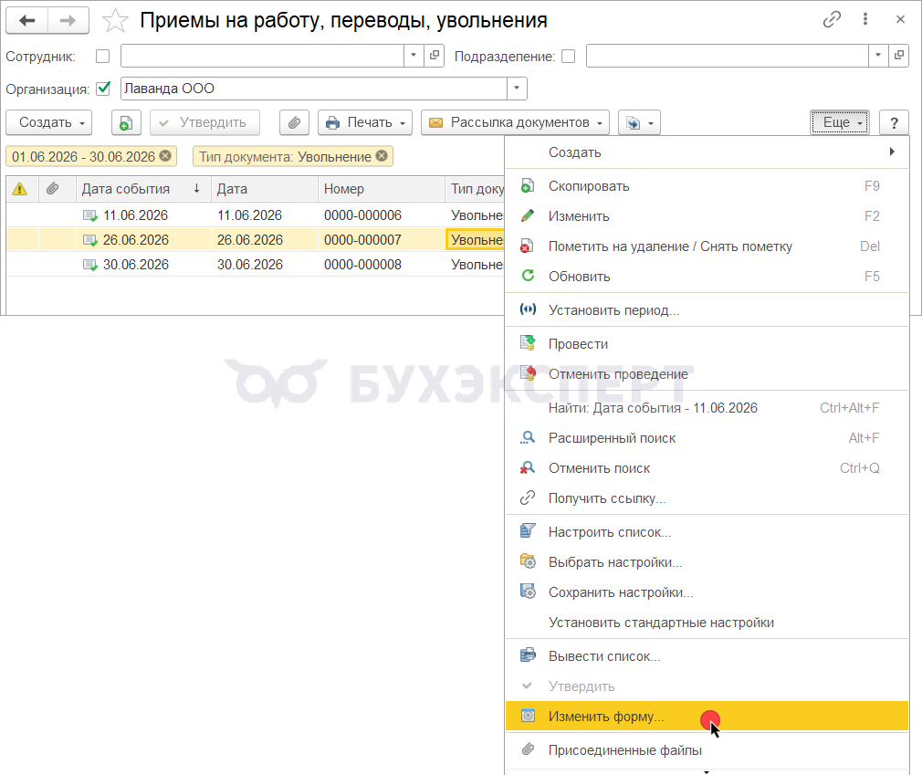
Task: Remove the Тип документа: Увольнение filter
Action: pyautogui.click(x=382, y=156)
